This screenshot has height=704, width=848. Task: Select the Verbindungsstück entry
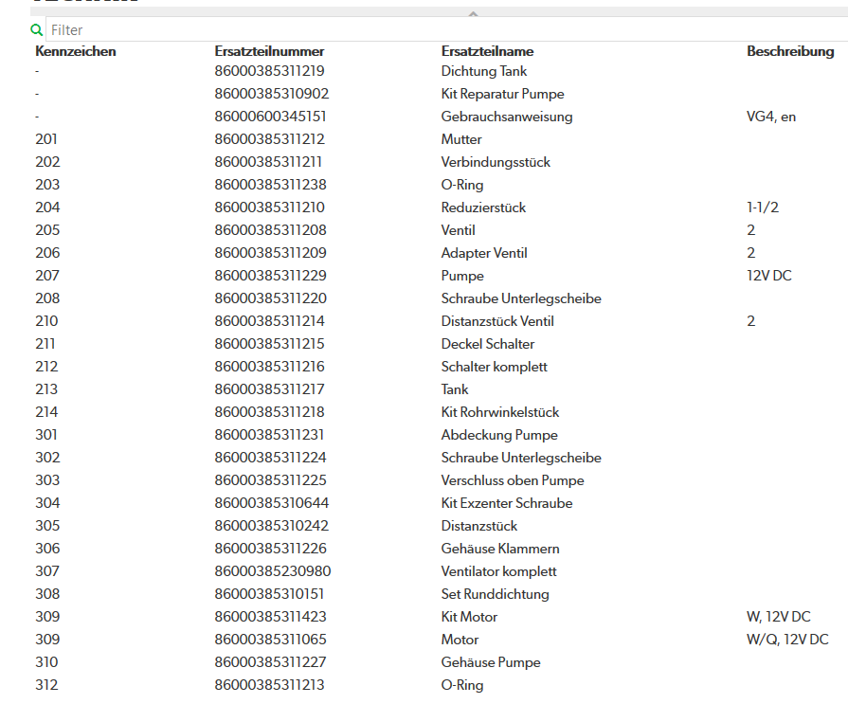pos(496,162)
